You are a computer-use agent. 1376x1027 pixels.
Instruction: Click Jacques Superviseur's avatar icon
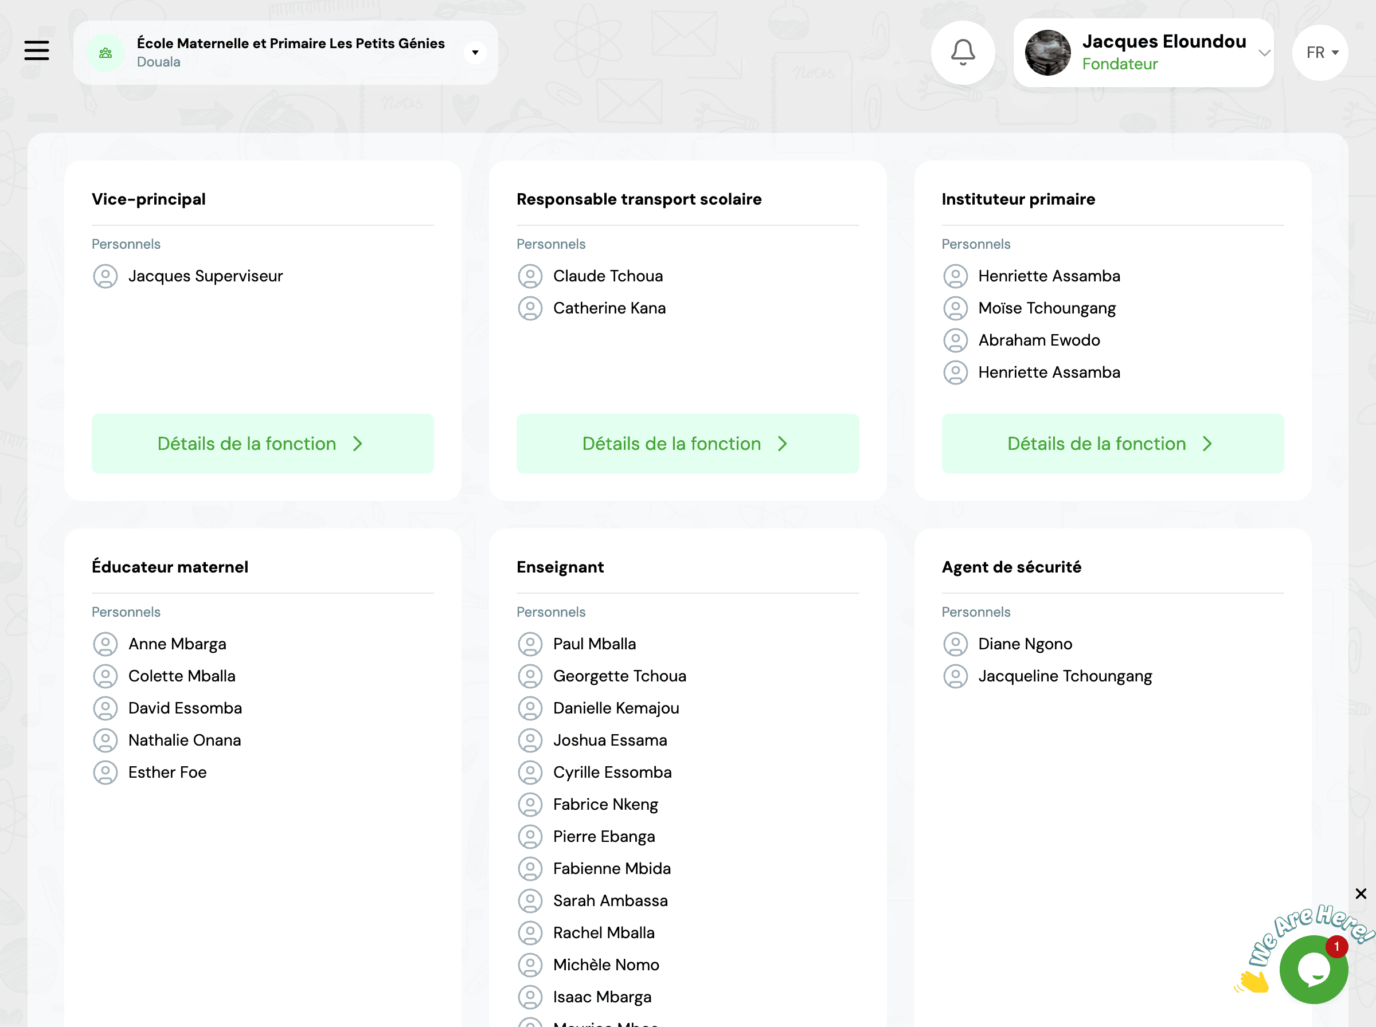(x=105, y=276)
